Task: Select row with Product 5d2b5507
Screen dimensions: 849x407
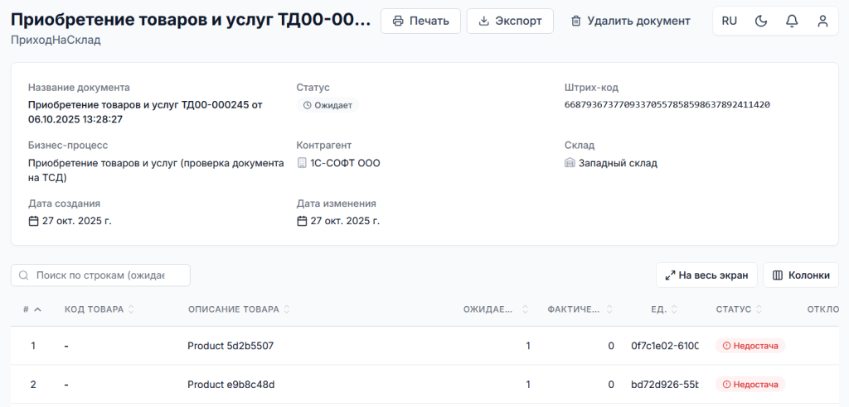Action: (x=230, y=346)
